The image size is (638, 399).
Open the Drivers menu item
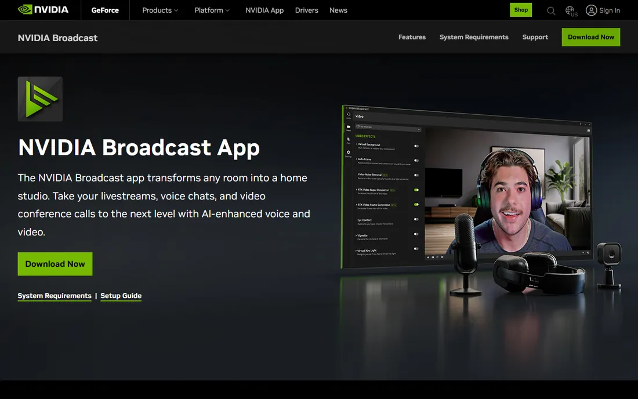point(306,10)
